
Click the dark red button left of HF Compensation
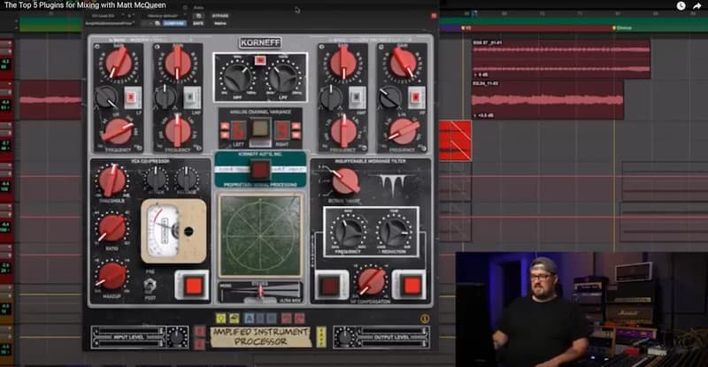[x=331, y=286]
